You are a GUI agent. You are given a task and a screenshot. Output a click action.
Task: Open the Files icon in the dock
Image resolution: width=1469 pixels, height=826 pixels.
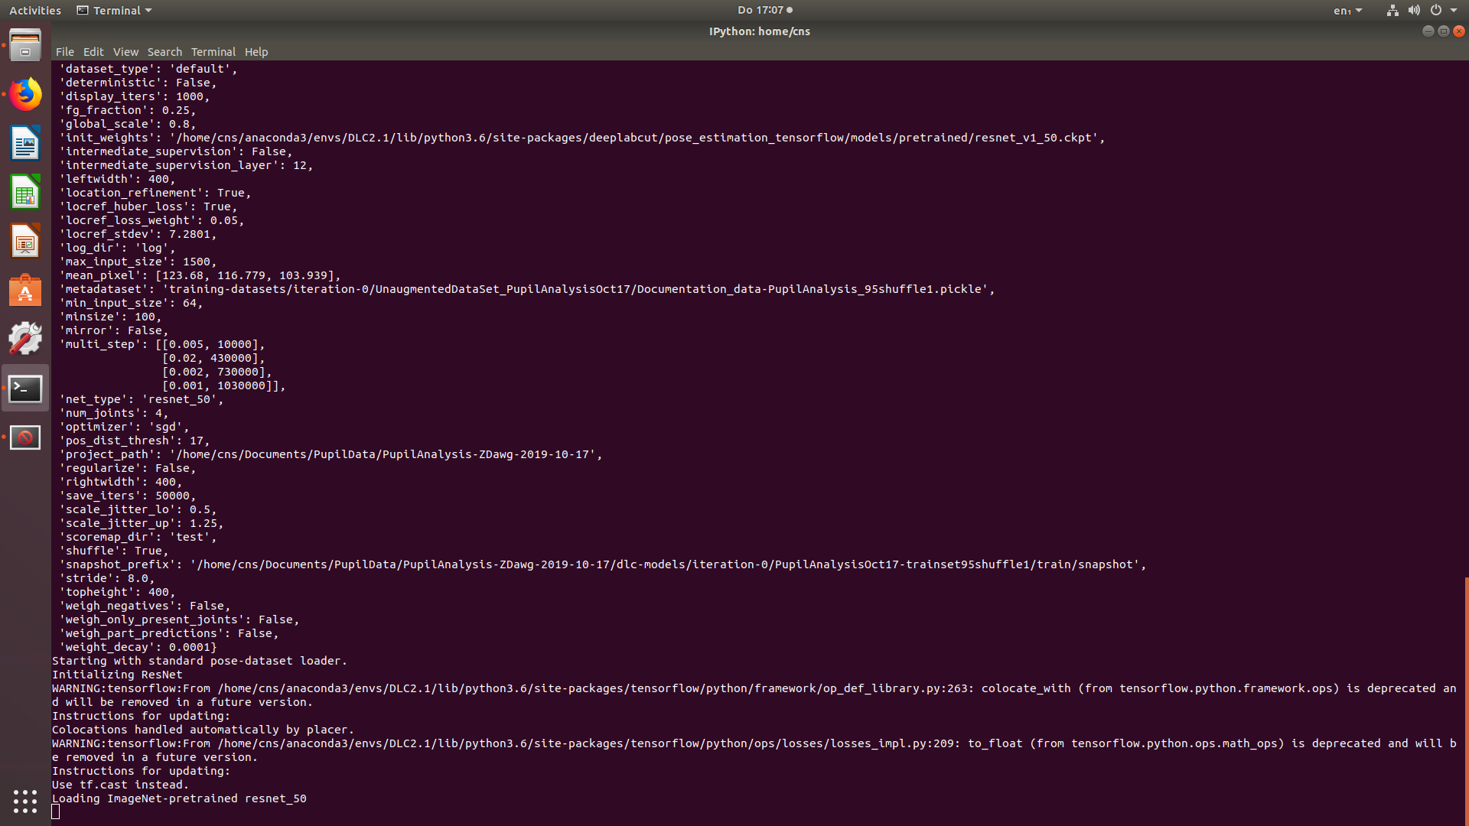pos(25,45)
